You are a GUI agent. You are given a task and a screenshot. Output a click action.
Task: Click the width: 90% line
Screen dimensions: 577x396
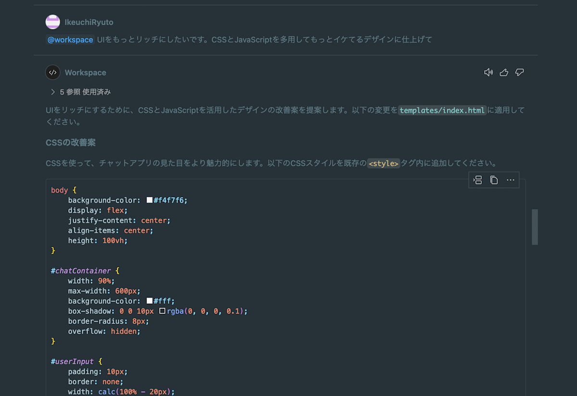pyautogui.click(x=91, y=281)
